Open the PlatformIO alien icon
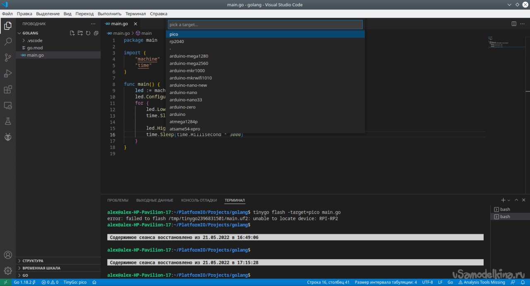Viewport: 530px width, 286px height. (8, 137)
